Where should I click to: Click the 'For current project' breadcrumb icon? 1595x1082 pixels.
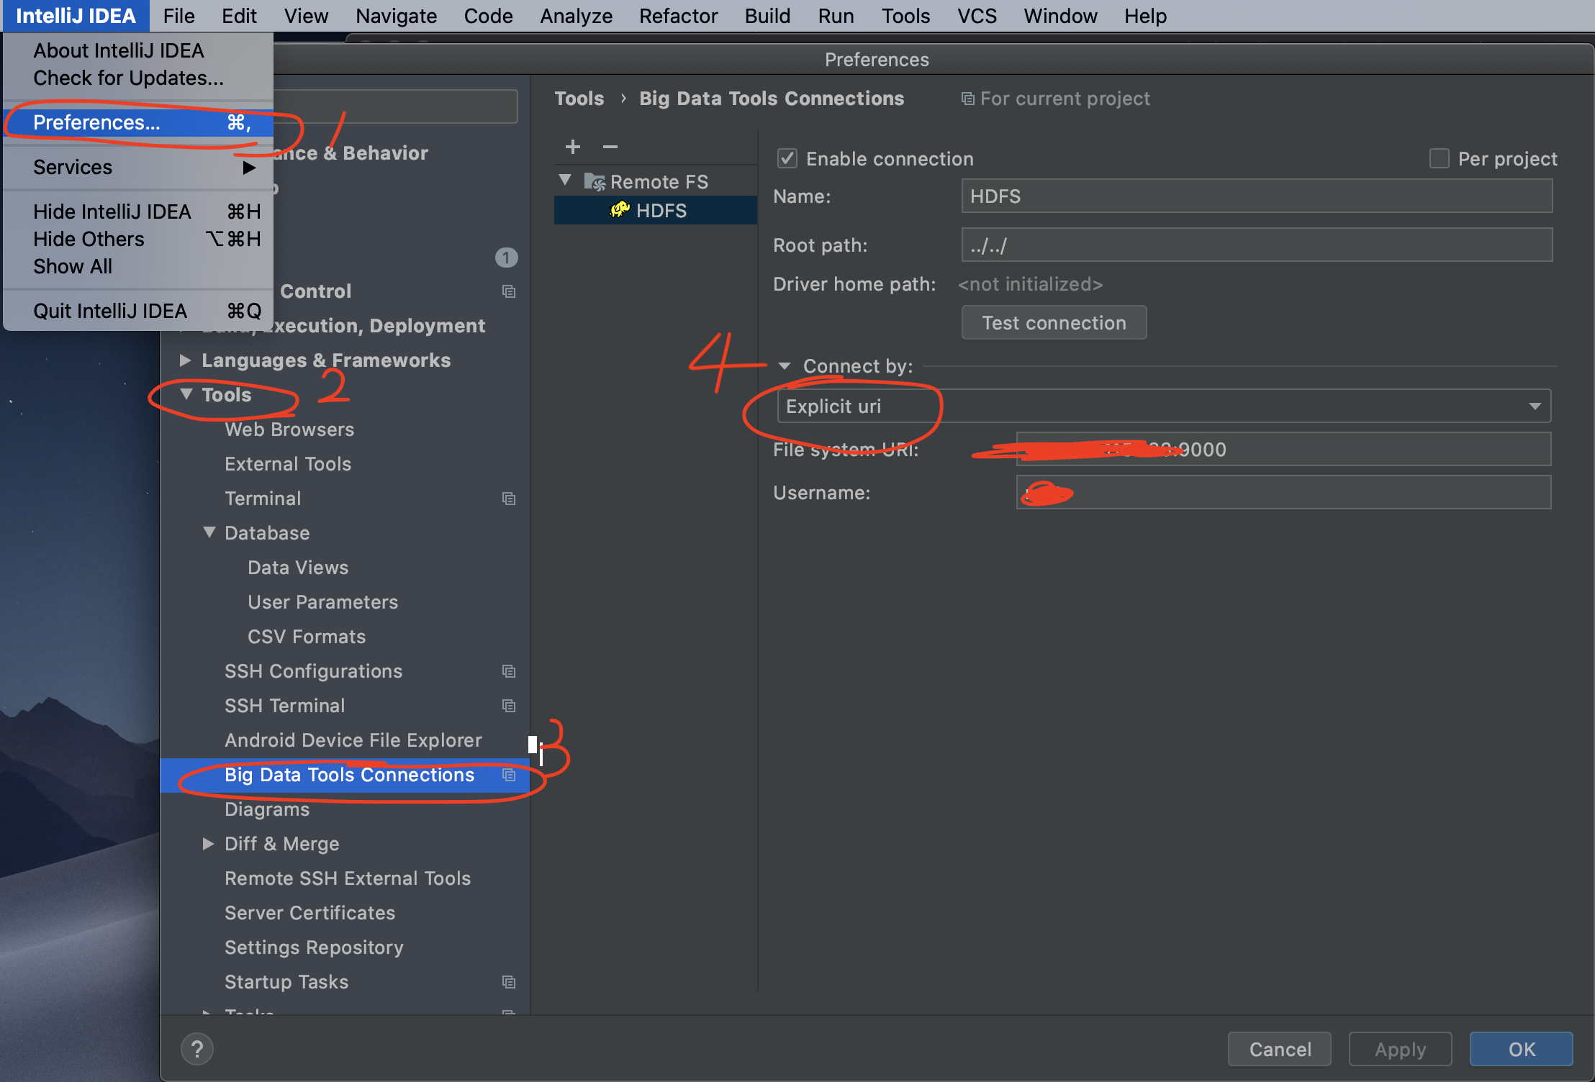tap(967, 99)
